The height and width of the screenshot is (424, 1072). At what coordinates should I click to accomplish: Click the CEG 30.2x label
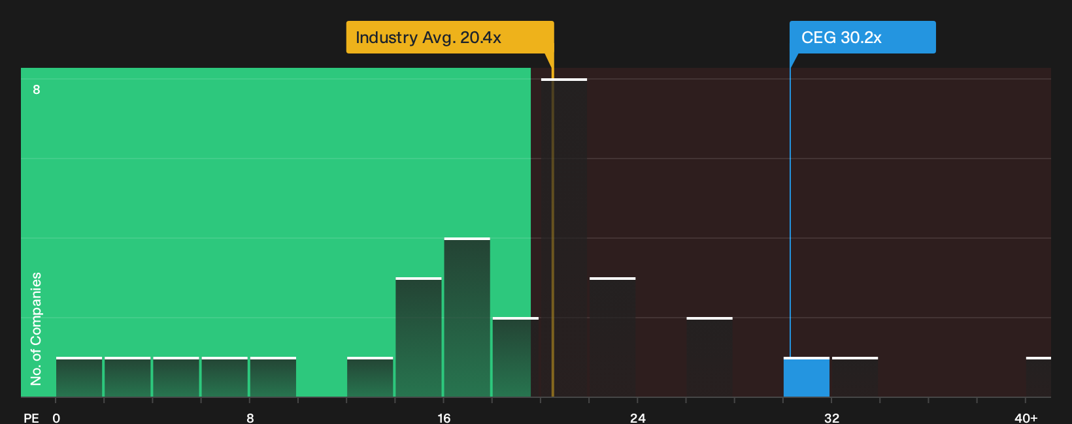[x=862, y=37]
